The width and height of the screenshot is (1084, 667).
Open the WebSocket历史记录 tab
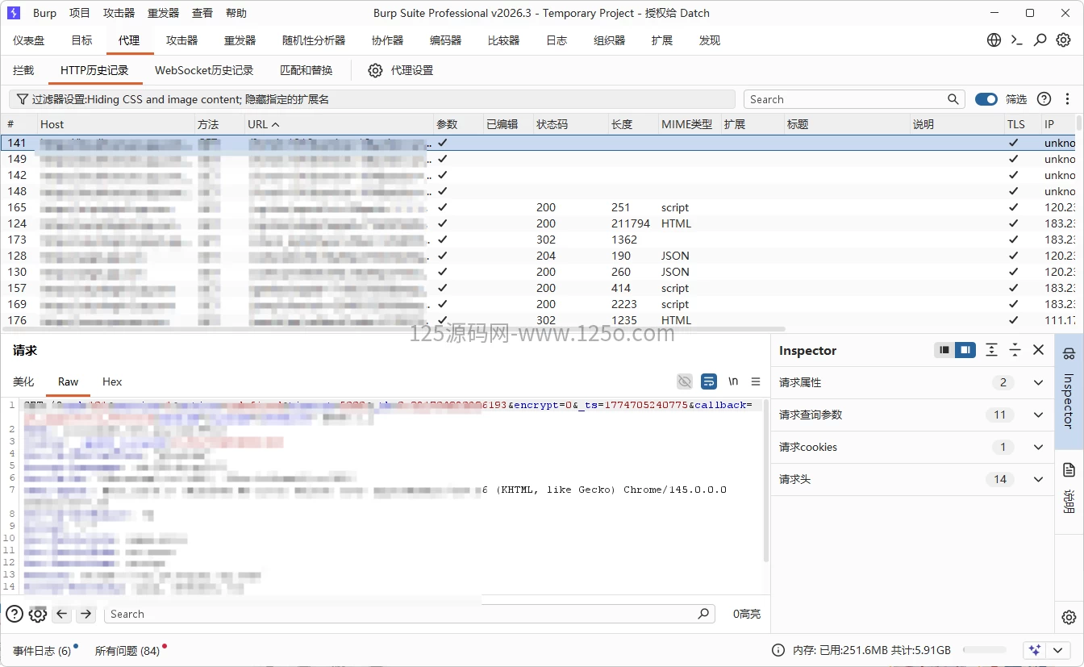click(204, 70)
